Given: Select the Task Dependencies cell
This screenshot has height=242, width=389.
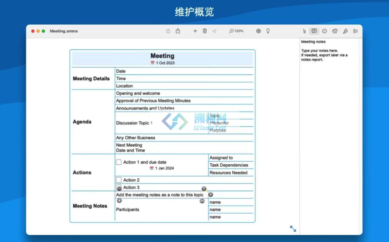Looking at the screenshot, I should coord(231,165).
